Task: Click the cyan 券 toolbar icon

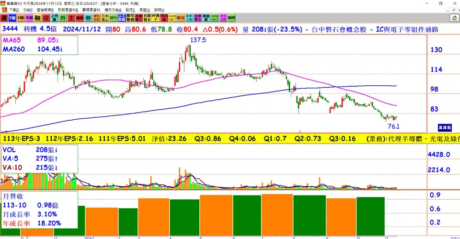Action: [x=88, y=18]
